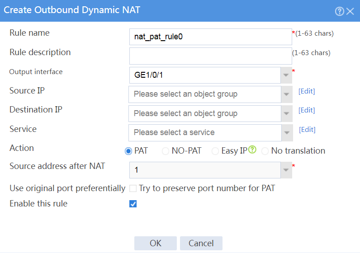Choose the Easy IP action
360x253 pixels.
(215, 151)
